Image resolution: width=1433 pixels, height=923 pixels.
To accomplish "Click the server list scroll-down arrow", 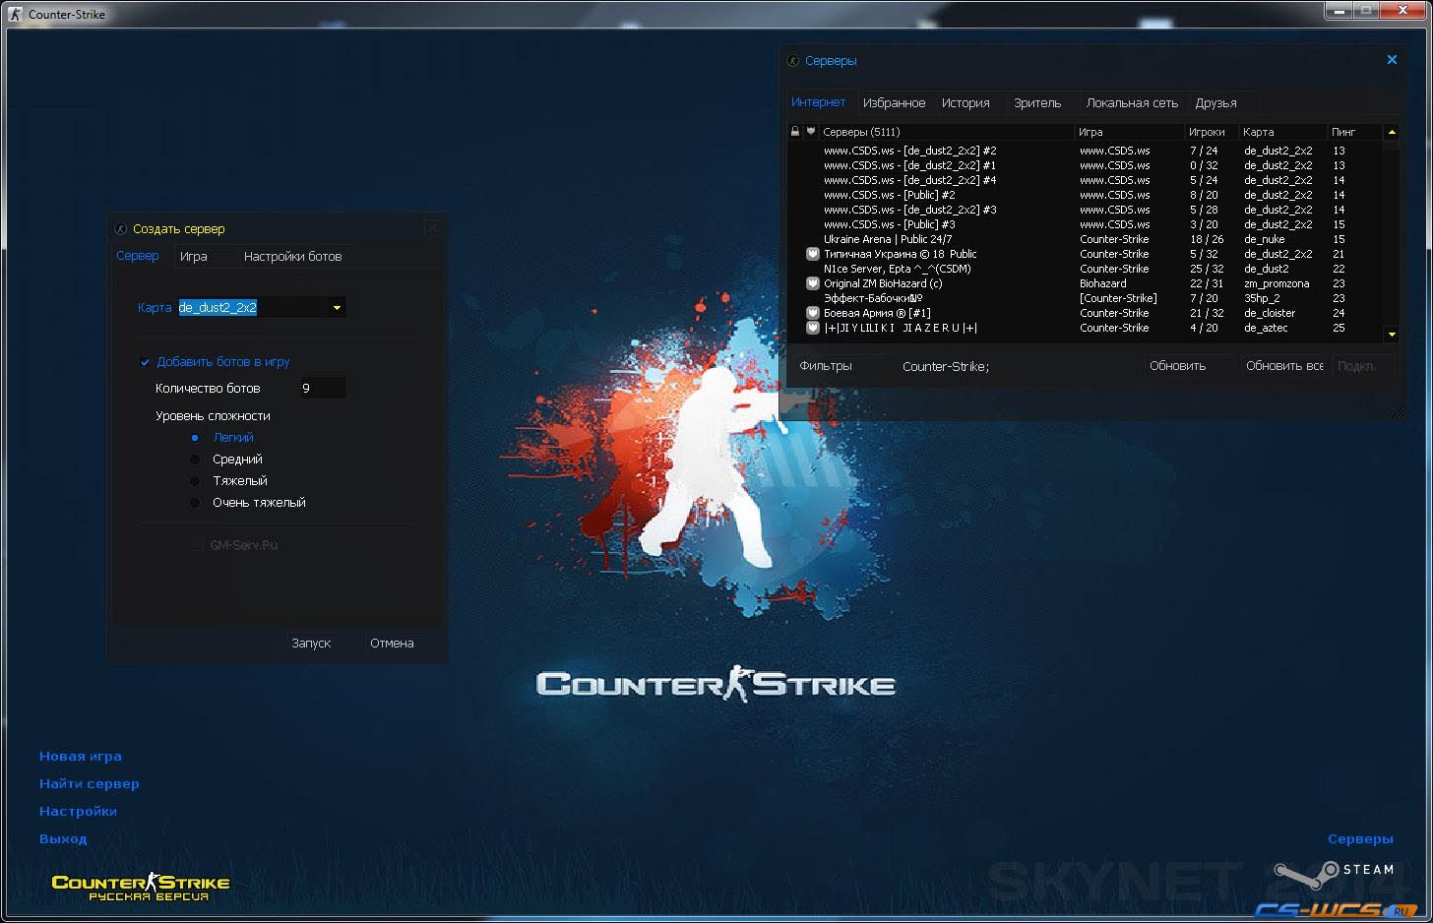I will coord(1392,335).
